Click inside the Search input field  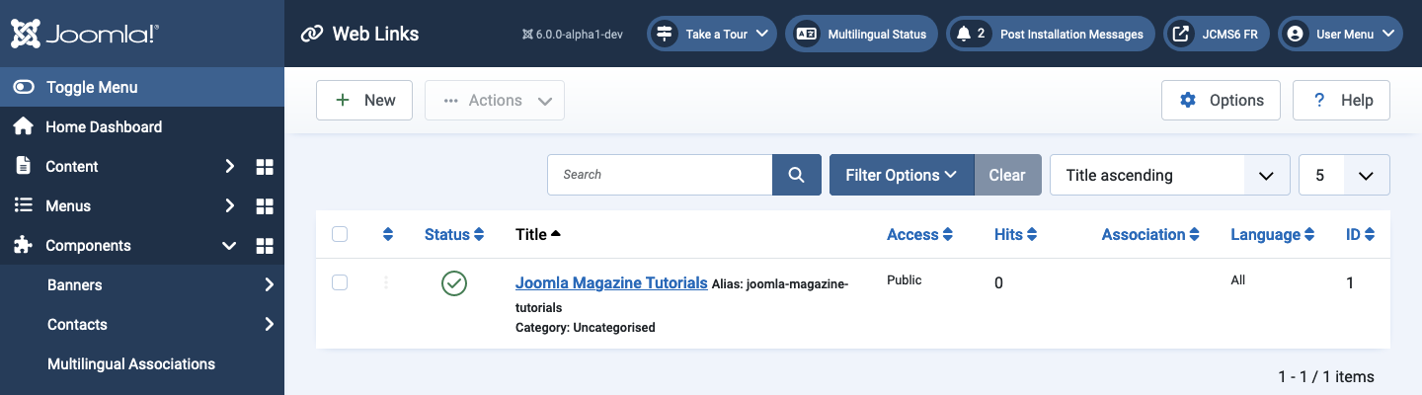[x=660, y=175]
